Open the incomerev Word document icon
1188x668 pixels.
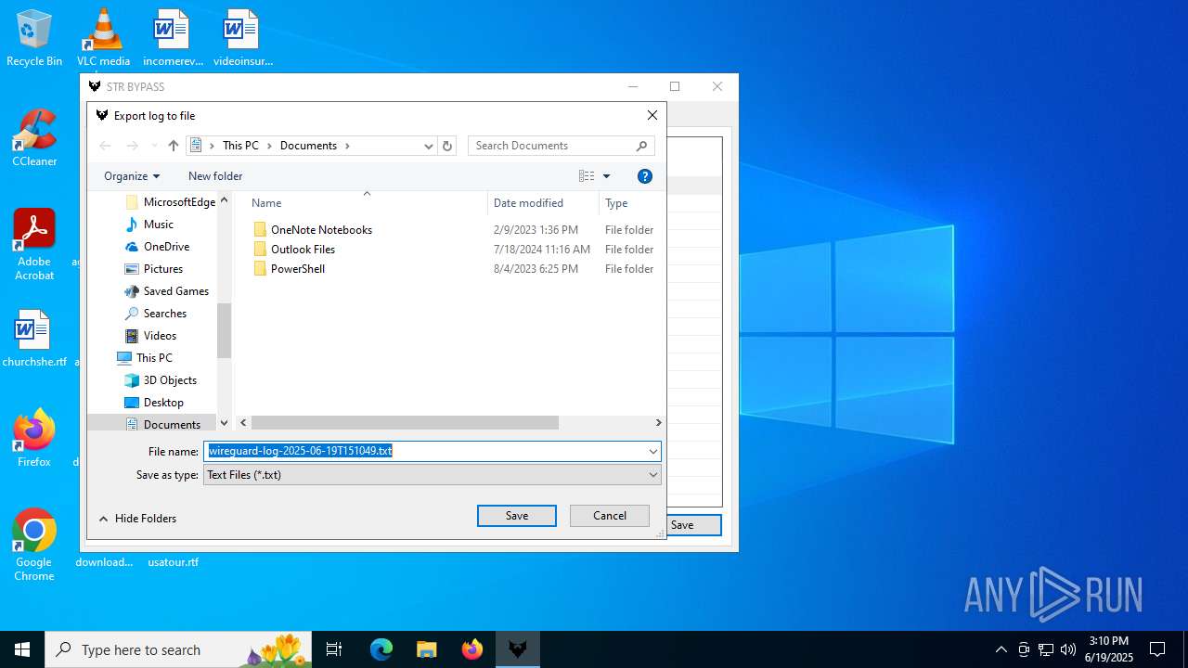(x=173, y=38)
